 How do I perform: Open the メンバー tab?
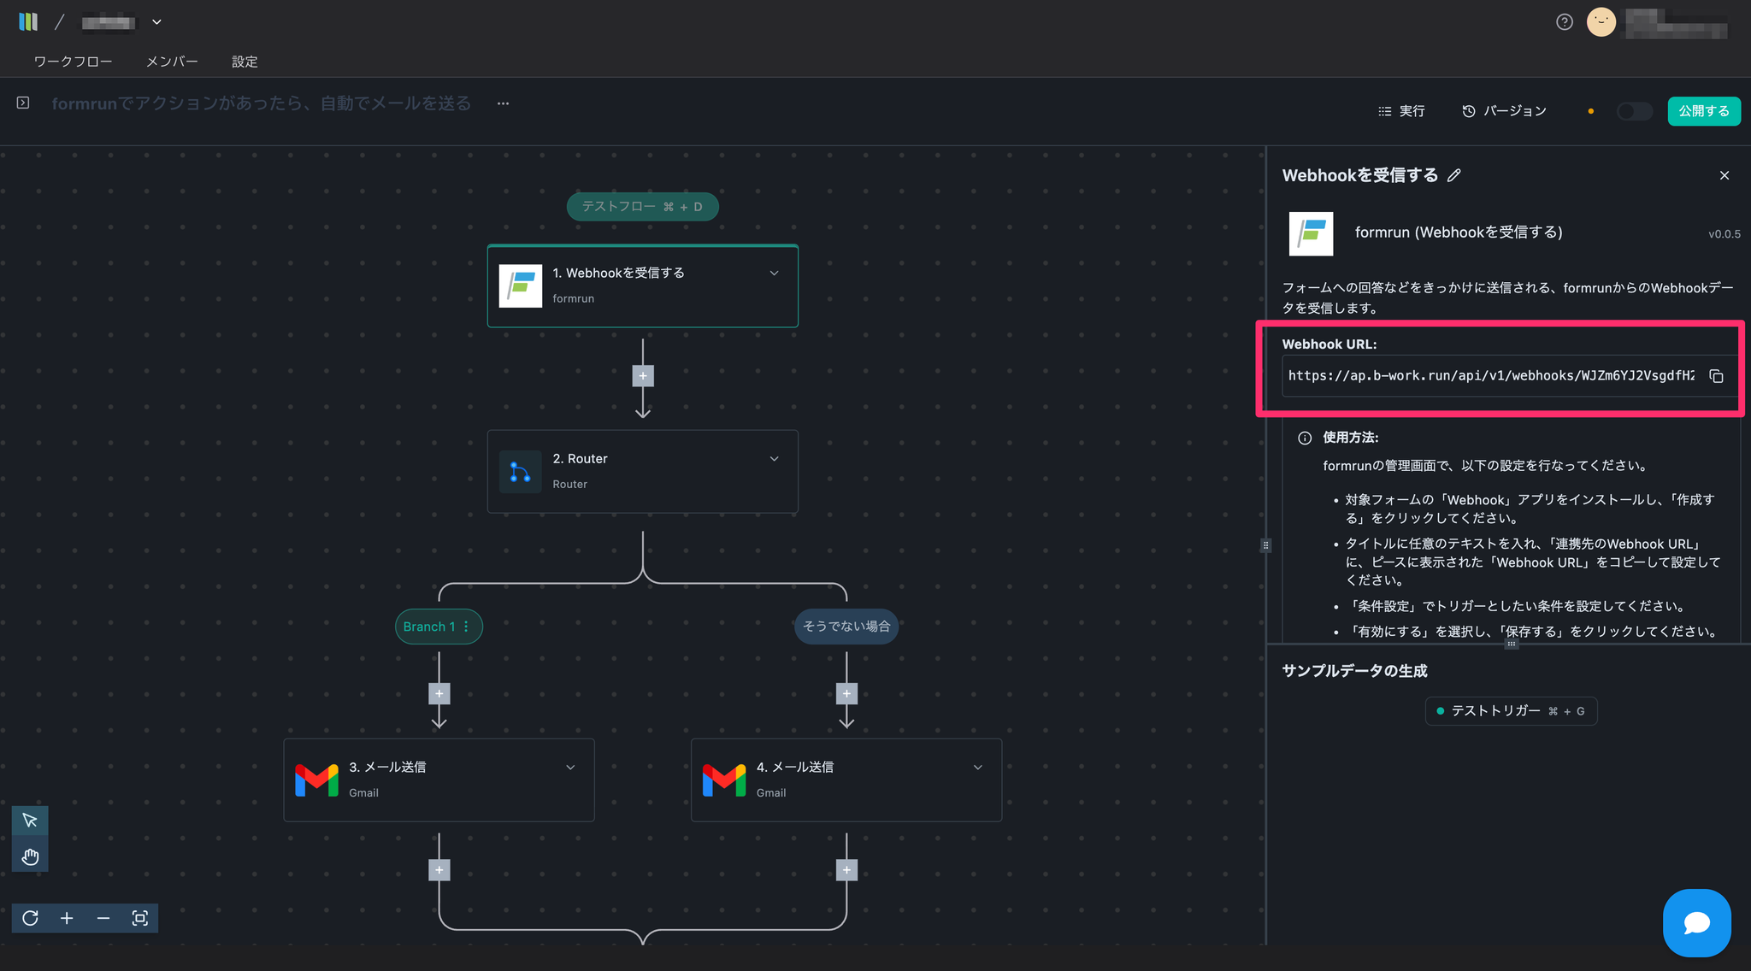[172, 62]
